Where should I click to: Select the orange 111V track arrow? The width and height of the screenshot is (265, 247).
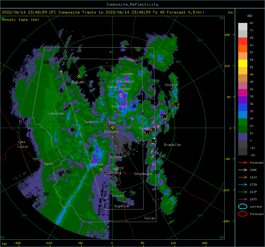243,177
